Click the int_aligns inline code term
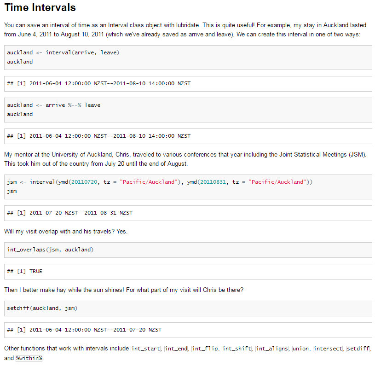This screenshot has height=367, width=375. point(272,349)
